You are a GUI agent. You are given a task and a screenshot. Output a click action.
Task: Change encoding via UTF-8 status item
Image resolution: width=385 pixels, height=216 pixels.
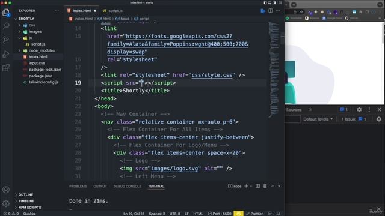pyautogui.click(x=175, y=214)
